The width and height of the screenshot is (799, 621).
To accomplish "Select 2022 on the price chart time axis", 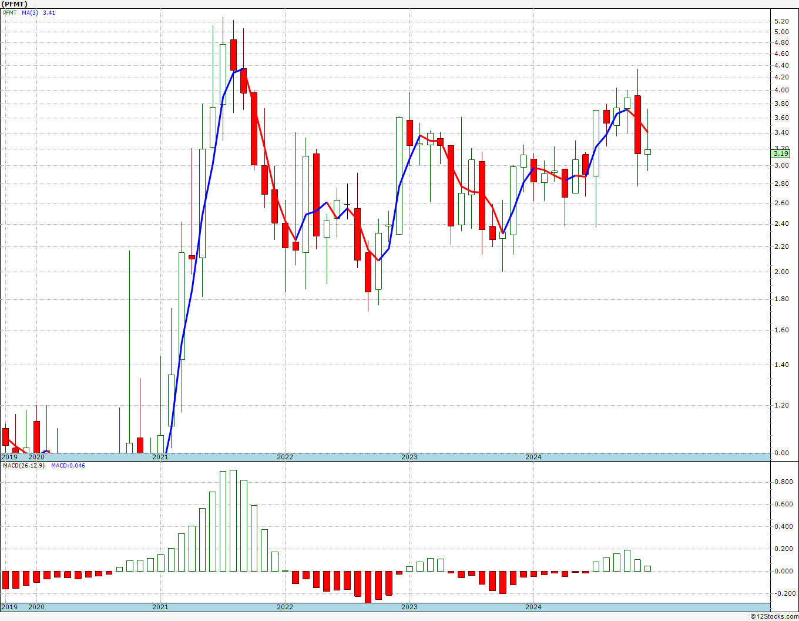I will [x=285, y=457].
